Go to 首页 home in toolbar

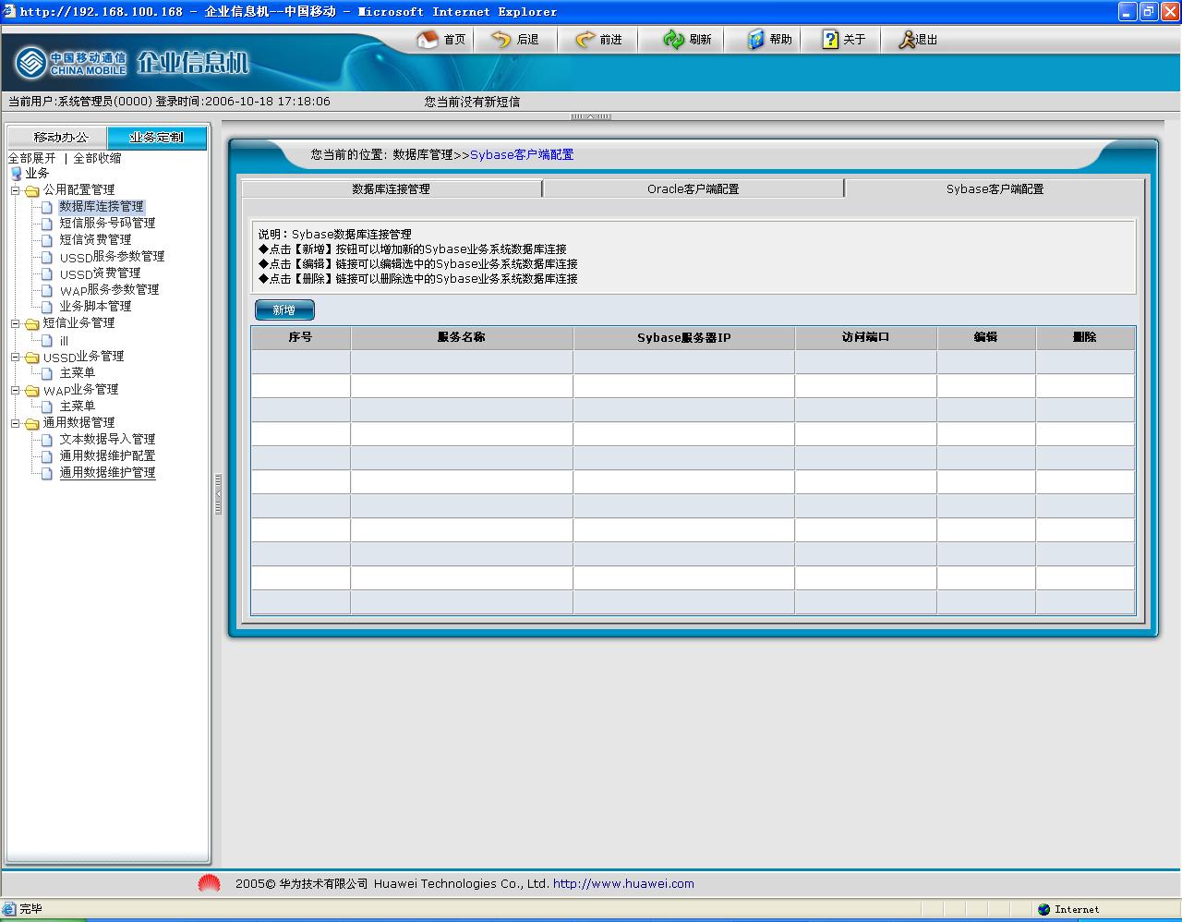441,40
